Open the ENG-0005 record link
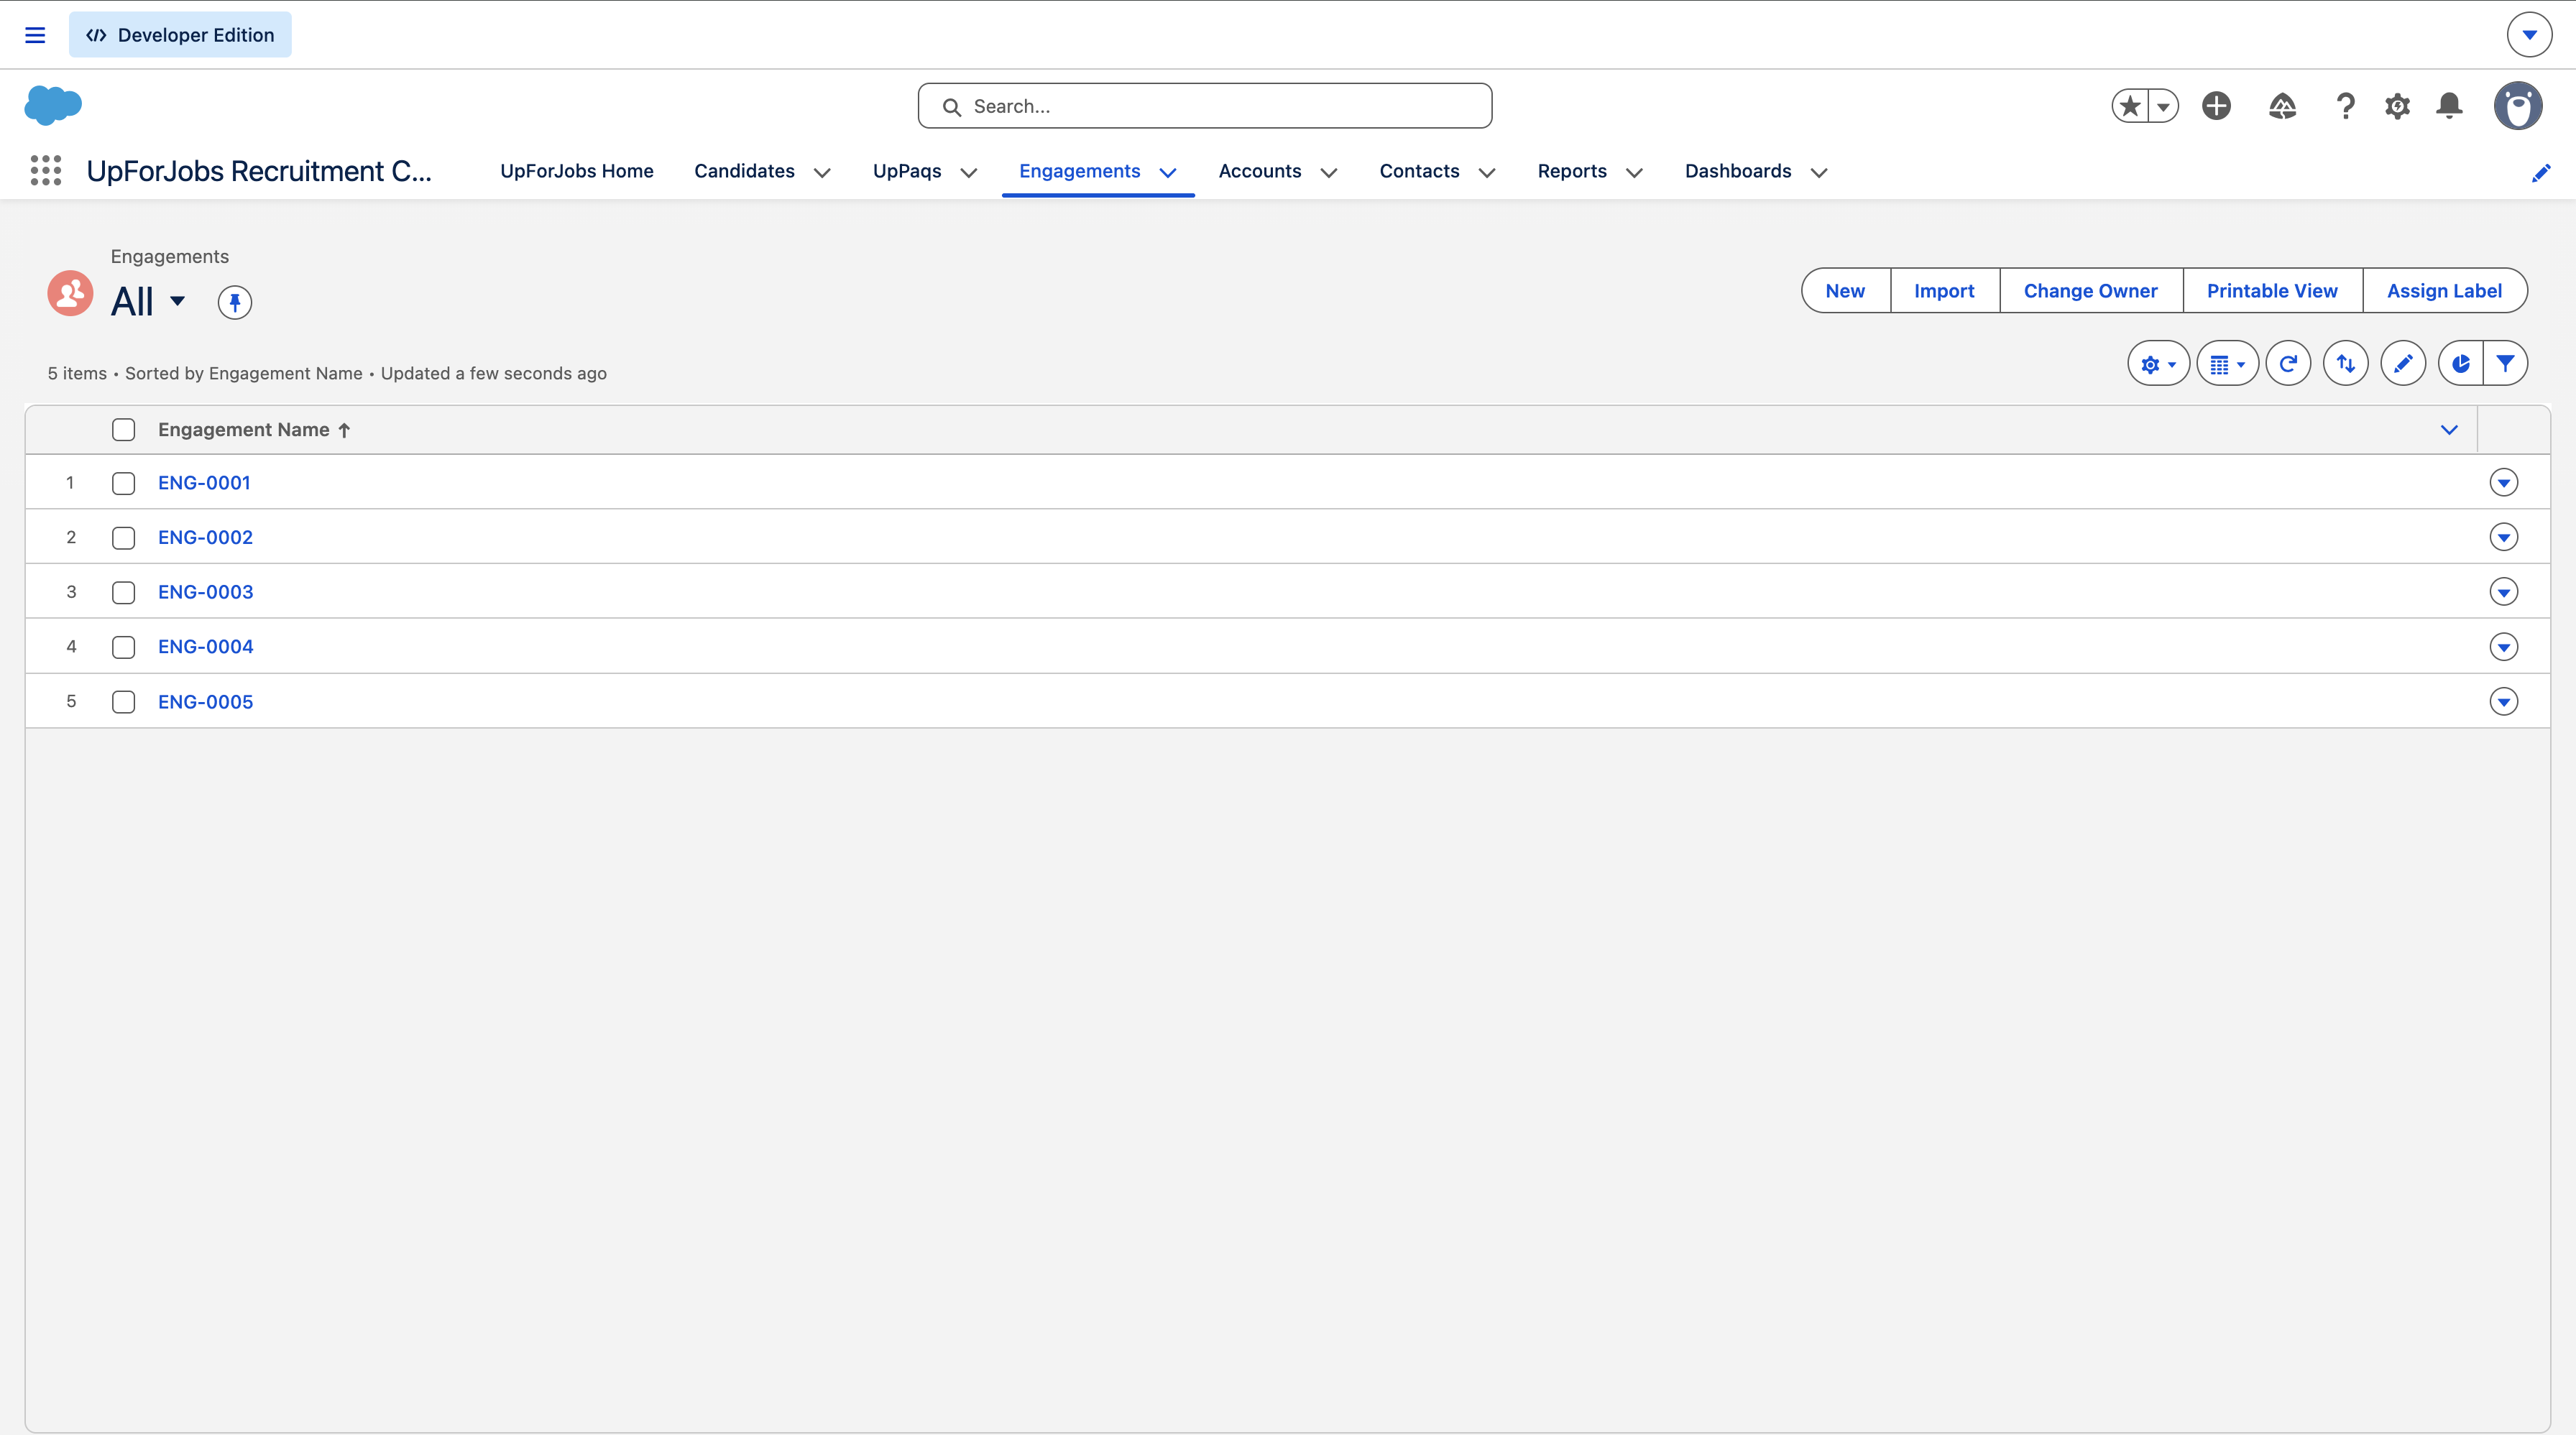The width and height of the screenshot is (2576, 1435). pos(205,702)
